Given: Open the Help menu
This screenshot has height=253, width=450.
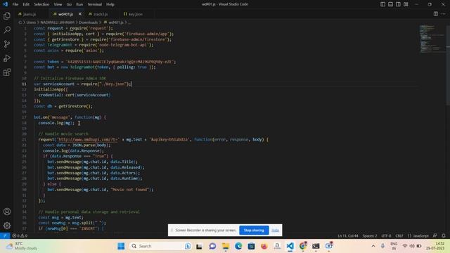Looking at the screenshot, I should 110,4.
